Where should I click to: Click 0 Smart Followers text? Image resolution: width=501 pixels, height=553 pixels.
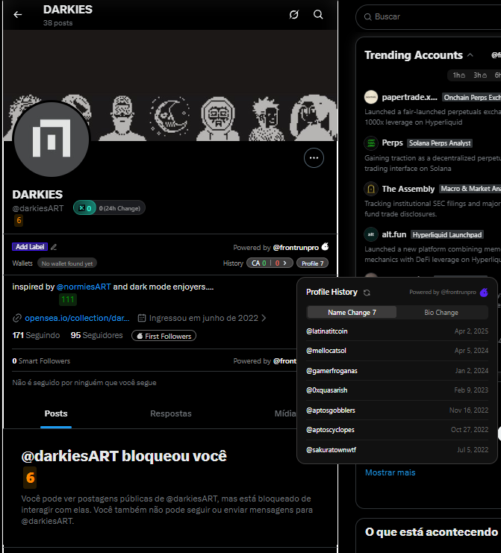(x=41, y=360)
